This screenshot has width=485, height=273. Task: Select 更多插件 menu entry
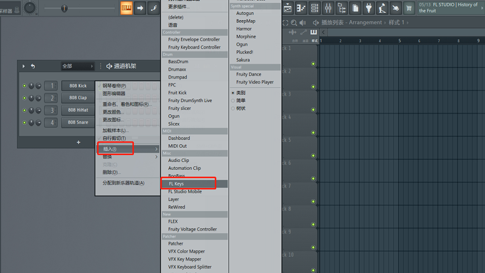(179, 7)
